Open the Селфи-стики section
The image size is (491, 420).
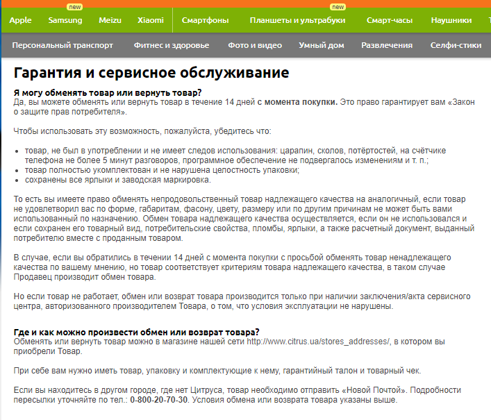click(456, 45)
